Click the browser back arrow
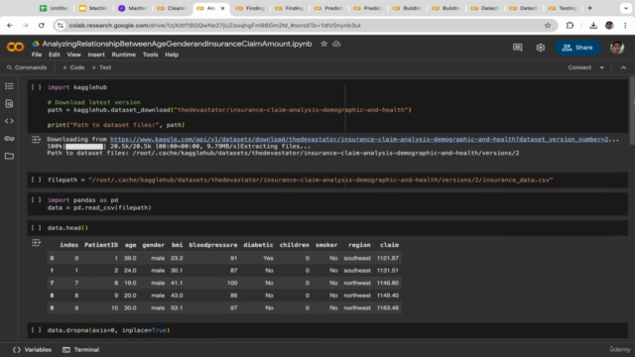Screen dimensions: 635x357 pos(10,25)
